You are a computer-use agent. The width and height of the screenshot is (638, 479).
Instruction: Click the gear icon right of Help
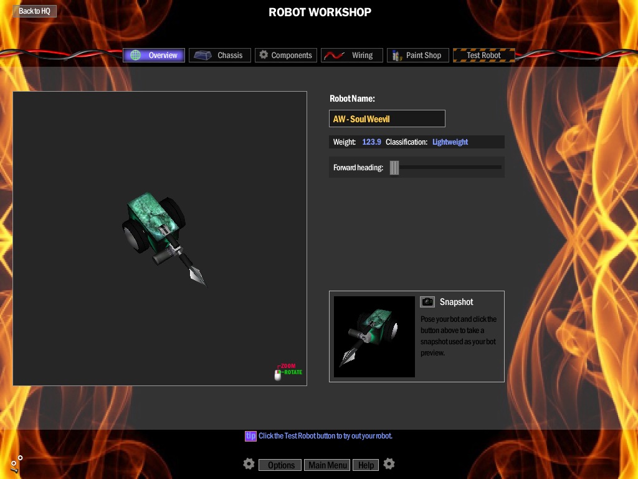tap(389, 464)
